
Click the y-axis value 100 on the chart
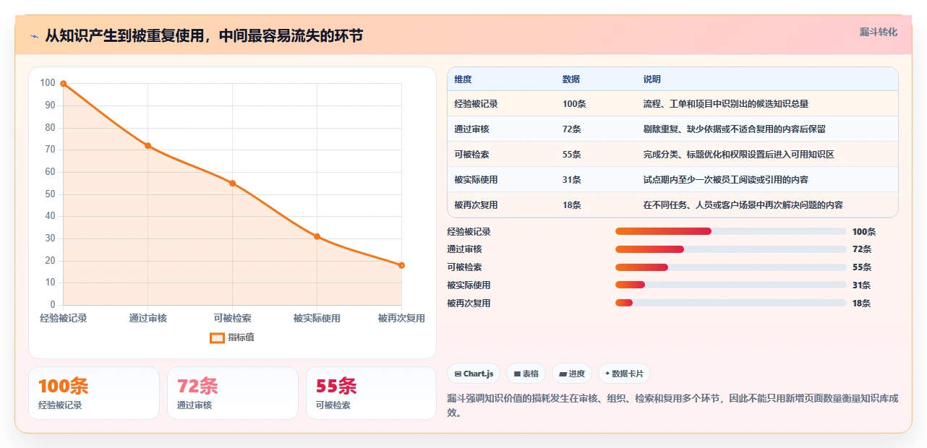tap(48, 83)
